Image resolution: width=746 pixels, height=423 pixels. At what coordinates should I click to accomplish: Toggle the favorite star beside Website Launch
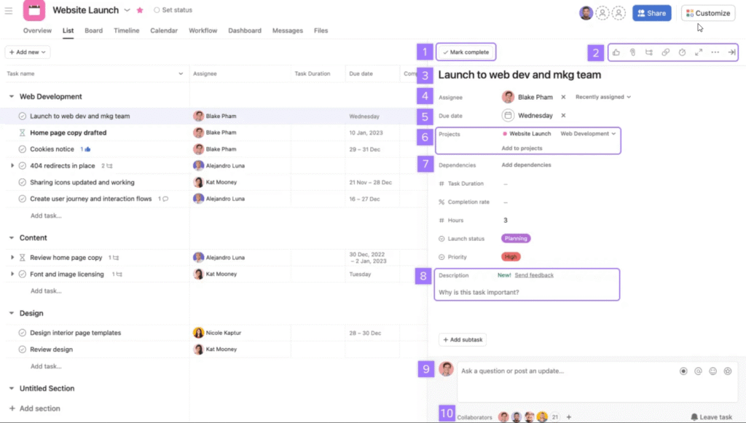point(140,10)
